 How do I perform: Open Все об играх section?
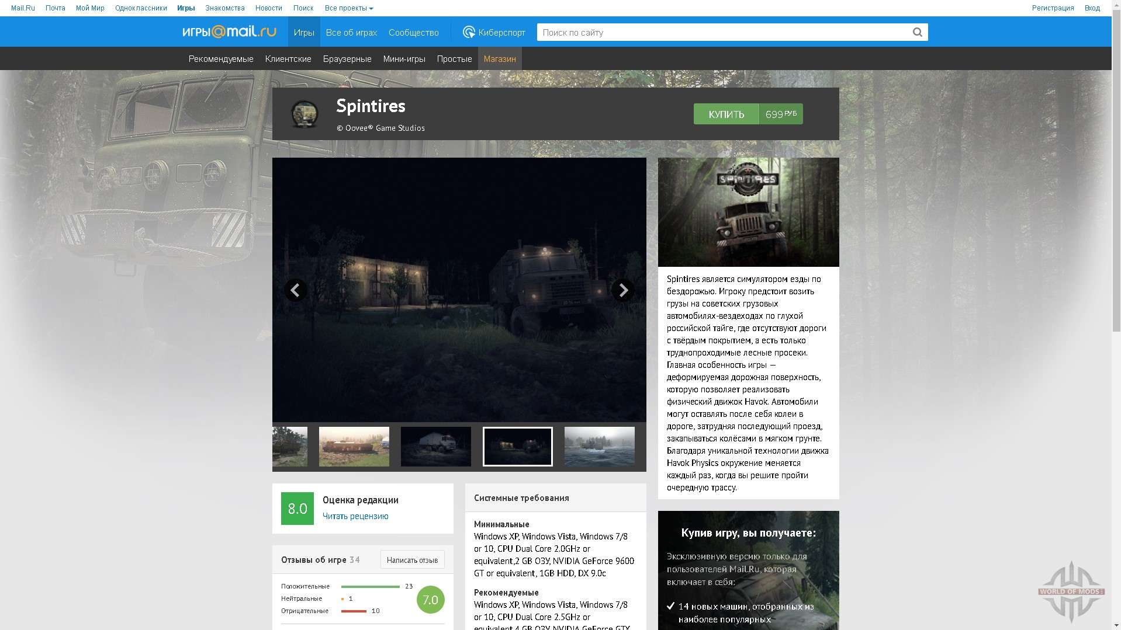(x=351, y=32)
